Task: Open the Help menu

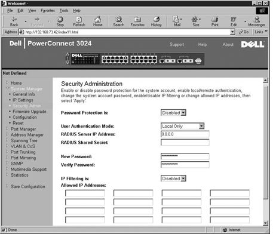Action: tap(76, 11)
